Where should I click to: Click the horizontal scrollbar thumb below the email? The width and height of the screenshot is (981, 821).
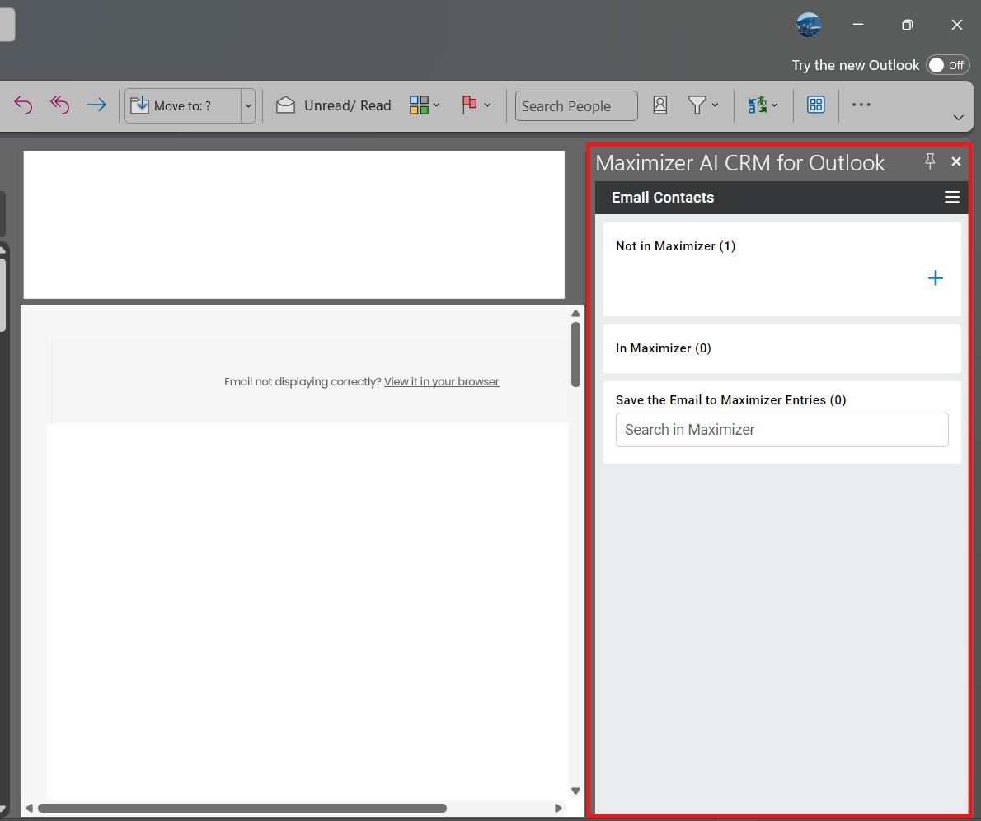click(x=242, y=808)
